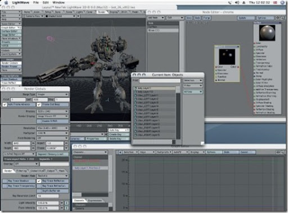Open the Range Type dropdown
Viewport: 288px width, 213px height.
point(52,94)
